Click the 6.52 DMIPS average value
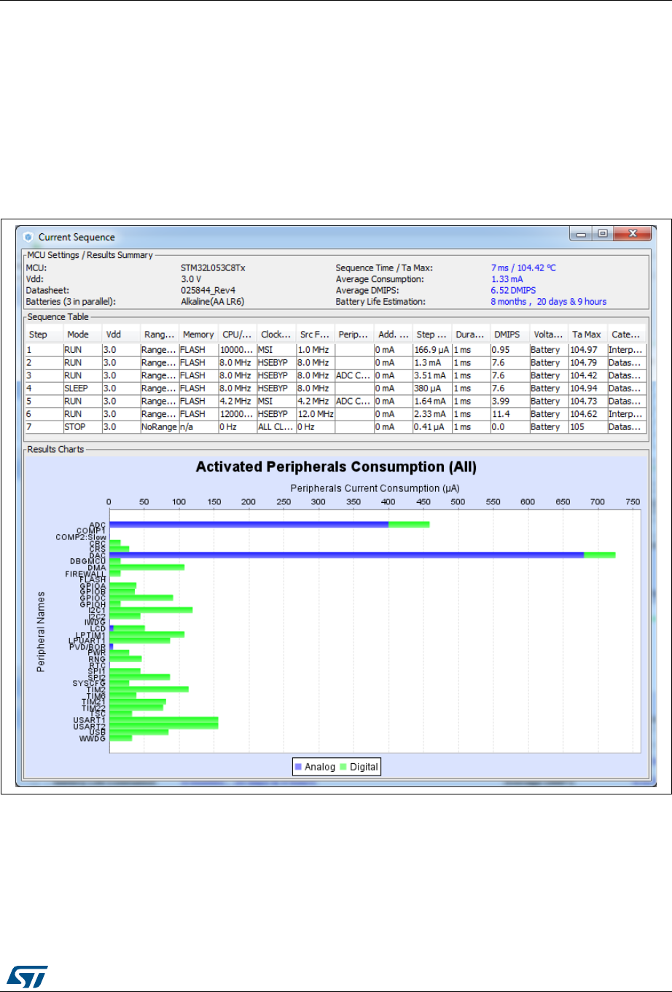This screenshot has height=992, width=672. pyautogui.click(x=513, y=290)
